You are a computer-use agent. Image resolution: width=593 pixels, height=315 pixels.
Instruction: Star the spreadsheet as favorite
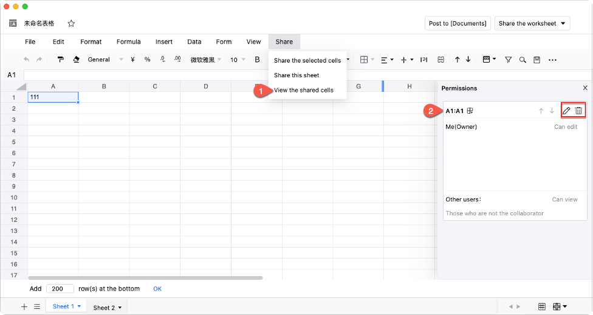[71, 24]
